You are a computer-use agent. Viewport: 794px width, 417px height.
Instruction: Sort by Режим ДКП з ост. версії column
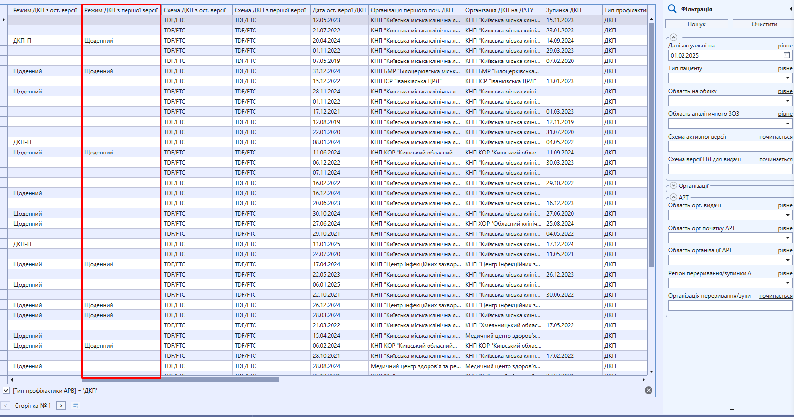(x=46, y=10)
